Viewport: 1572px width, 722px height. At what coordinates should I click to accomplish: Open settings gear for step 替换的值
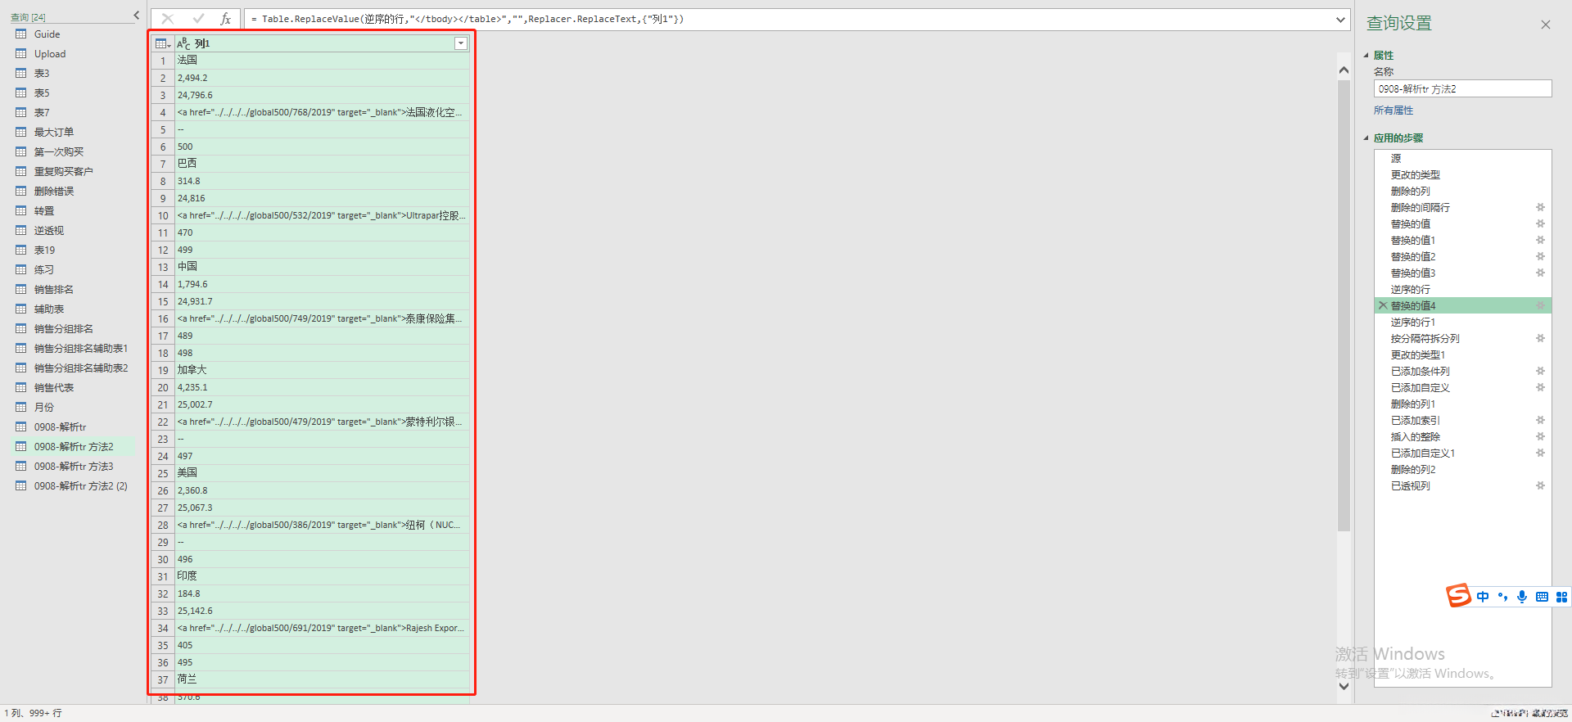coord(1540,223)
